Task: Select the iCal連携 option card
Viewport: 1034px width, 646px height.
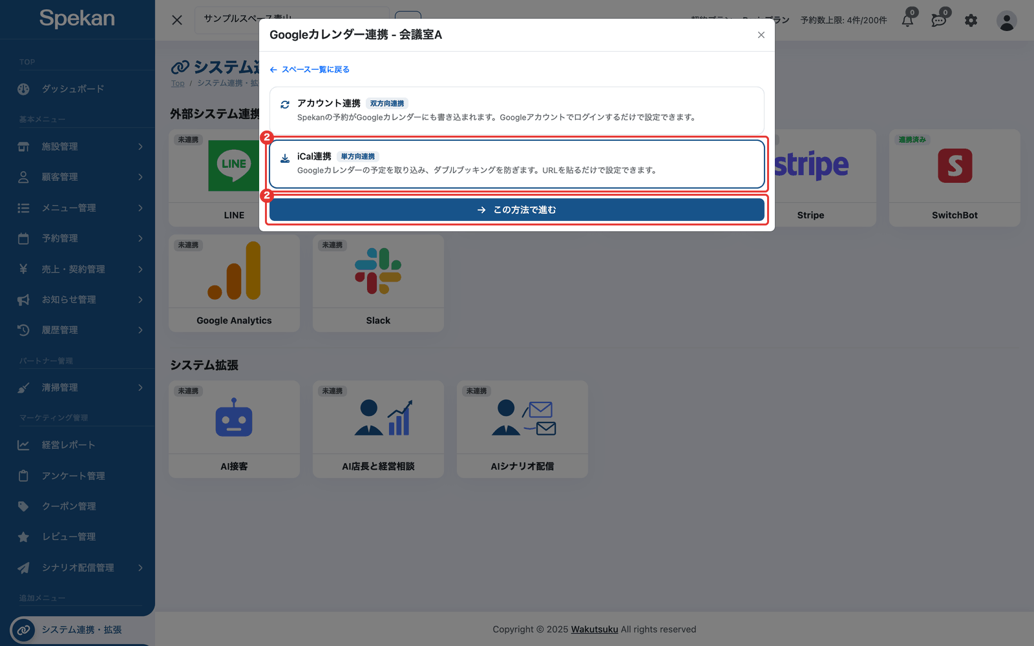Action: pos(517,164)
